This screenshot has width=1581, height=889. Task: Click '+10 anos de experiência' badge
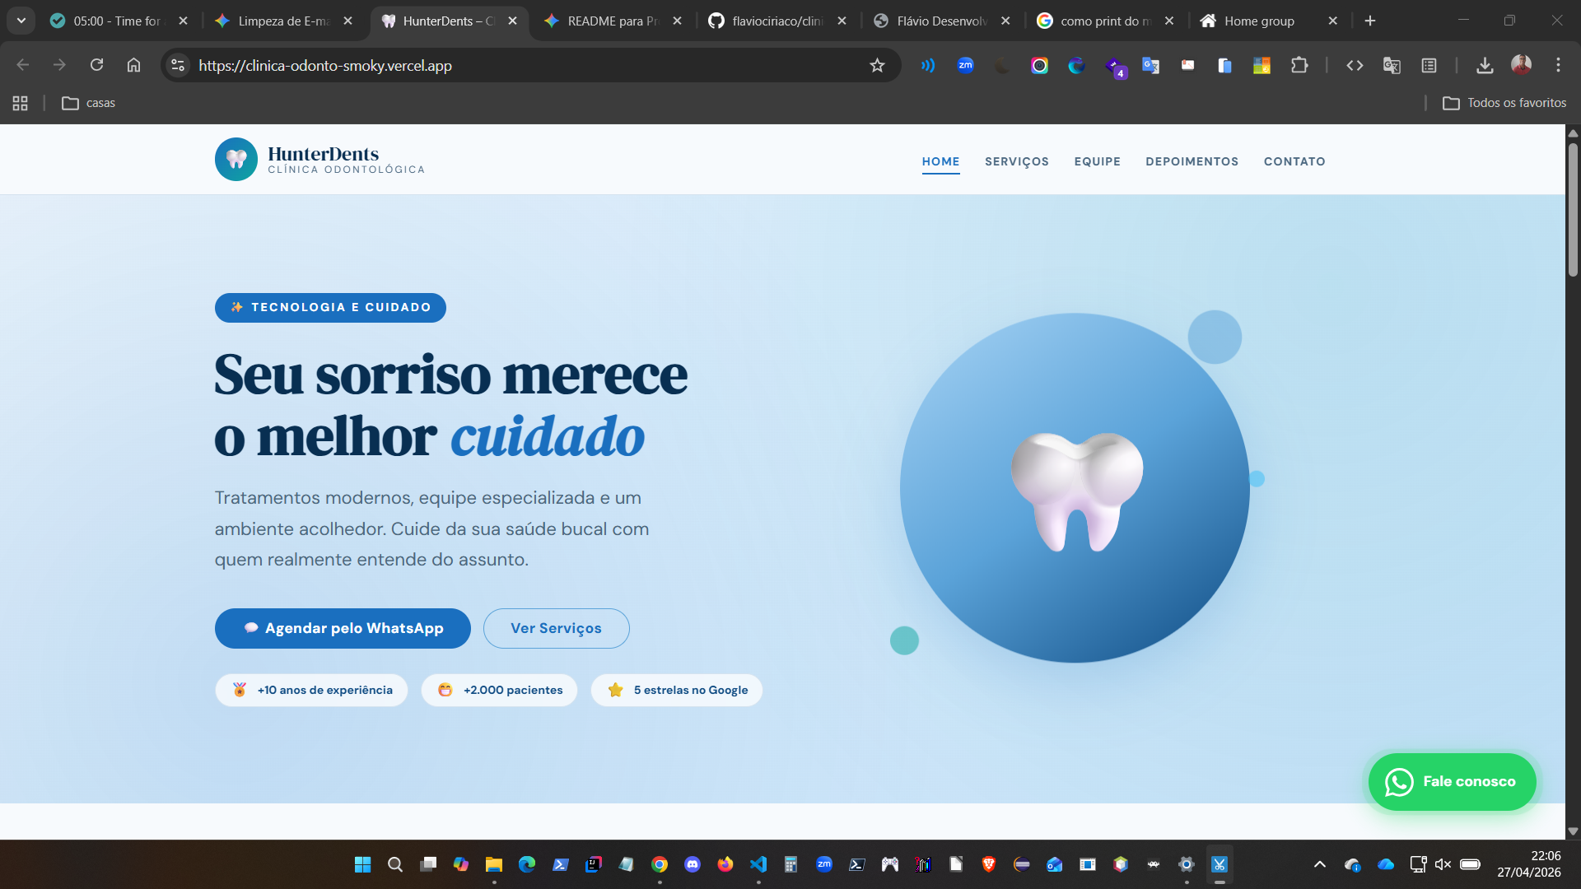tap(311, 690)
